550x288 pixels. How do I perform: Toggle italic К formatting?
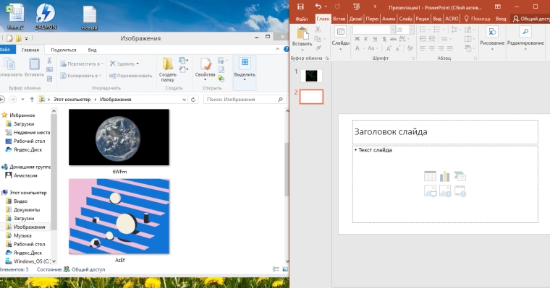click(x=366, y=39)
